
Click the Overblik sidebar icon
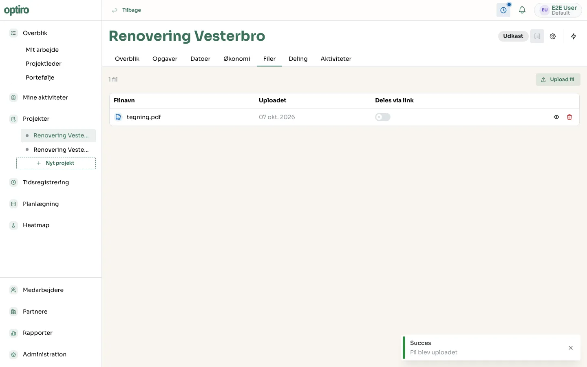[13, 33]
